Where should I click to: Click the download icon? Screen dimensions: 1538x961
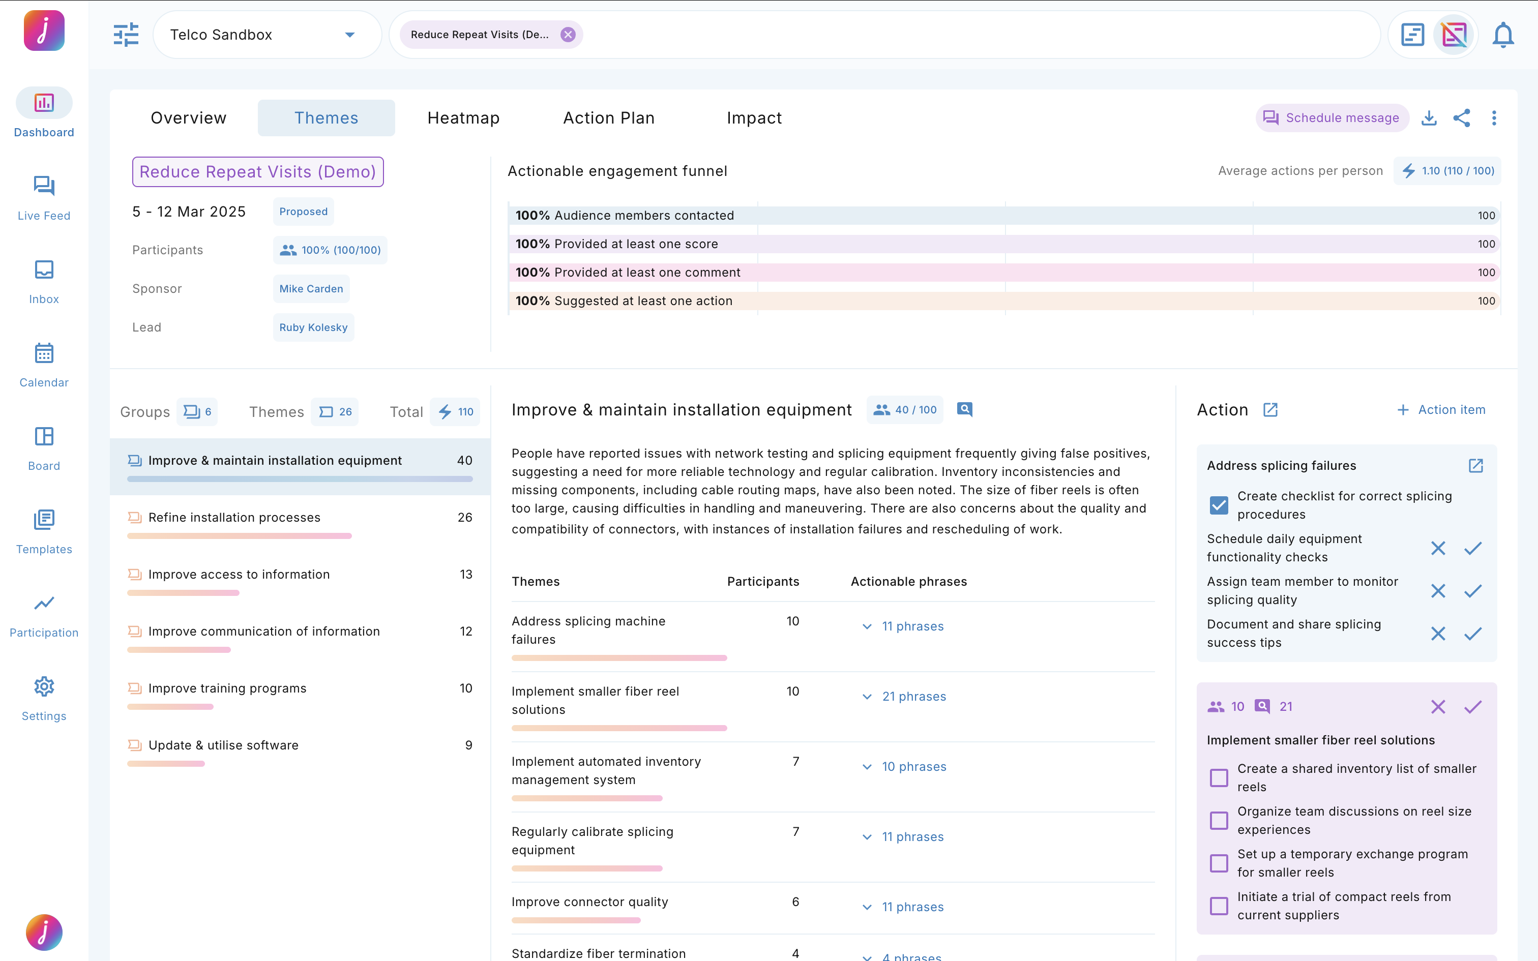point(1429,118)
